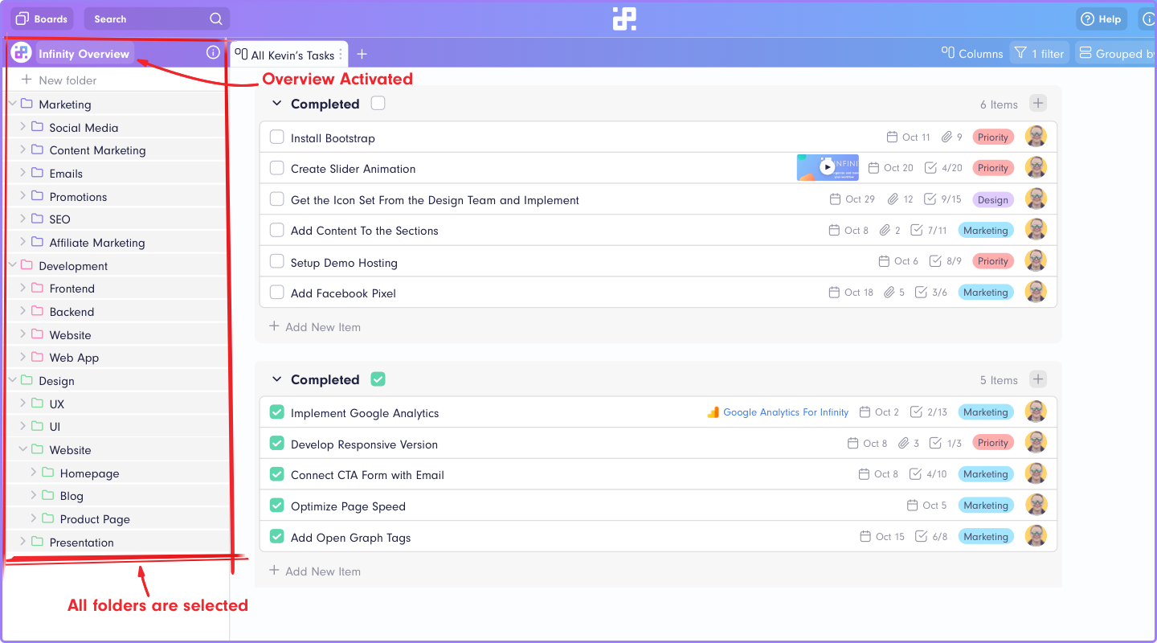Expand the Emails folder
Screen dimensions: 1157x643
click(23, 173)
